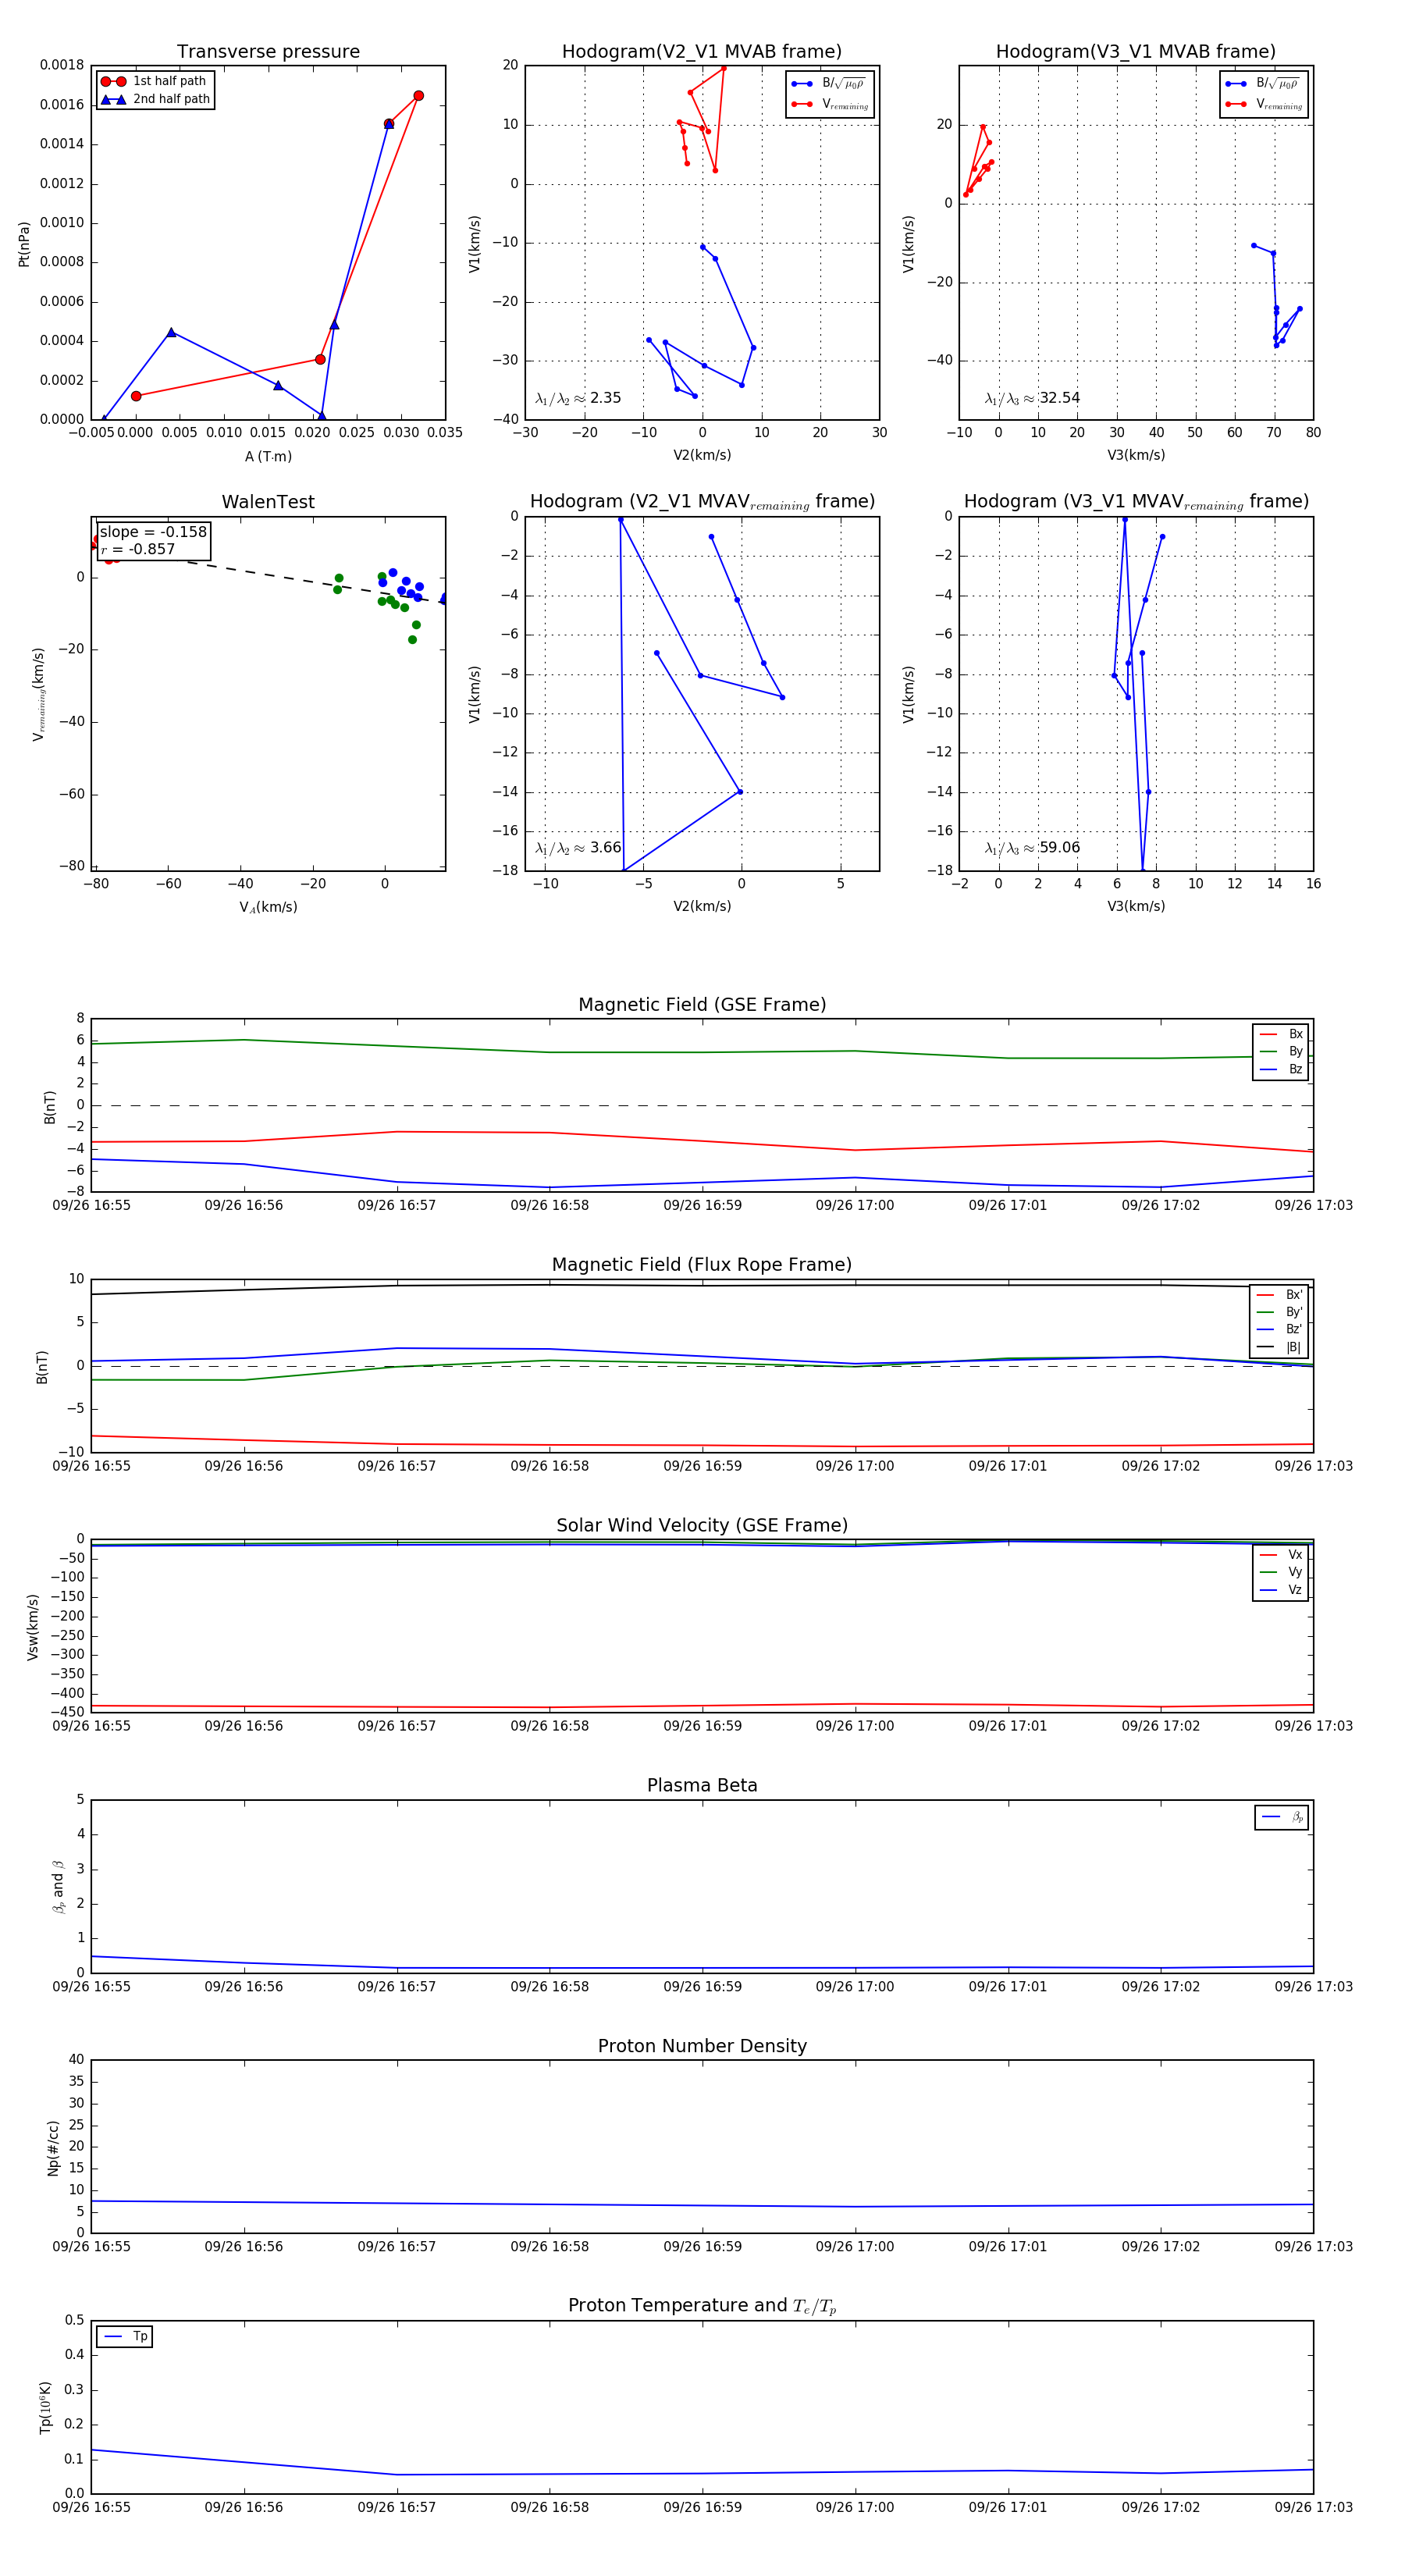Click the 'Proton Temperature and Te/Tp' title
Image resolution: width=1405 pixels, height=2576 pixels.
pos(702,2306)
